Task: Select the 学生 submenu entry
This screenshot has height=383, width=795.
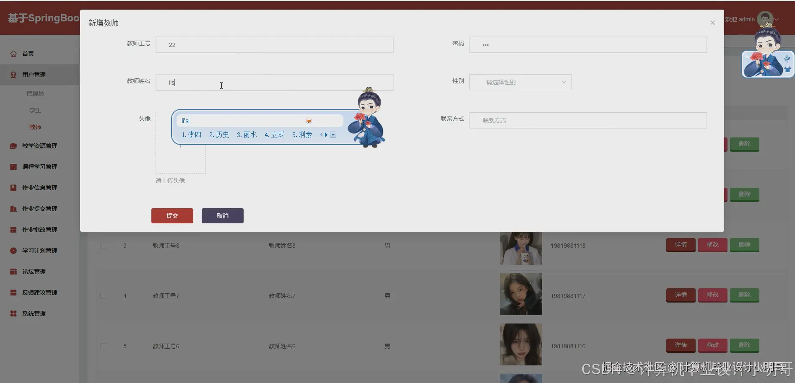Action: (35, 110)
